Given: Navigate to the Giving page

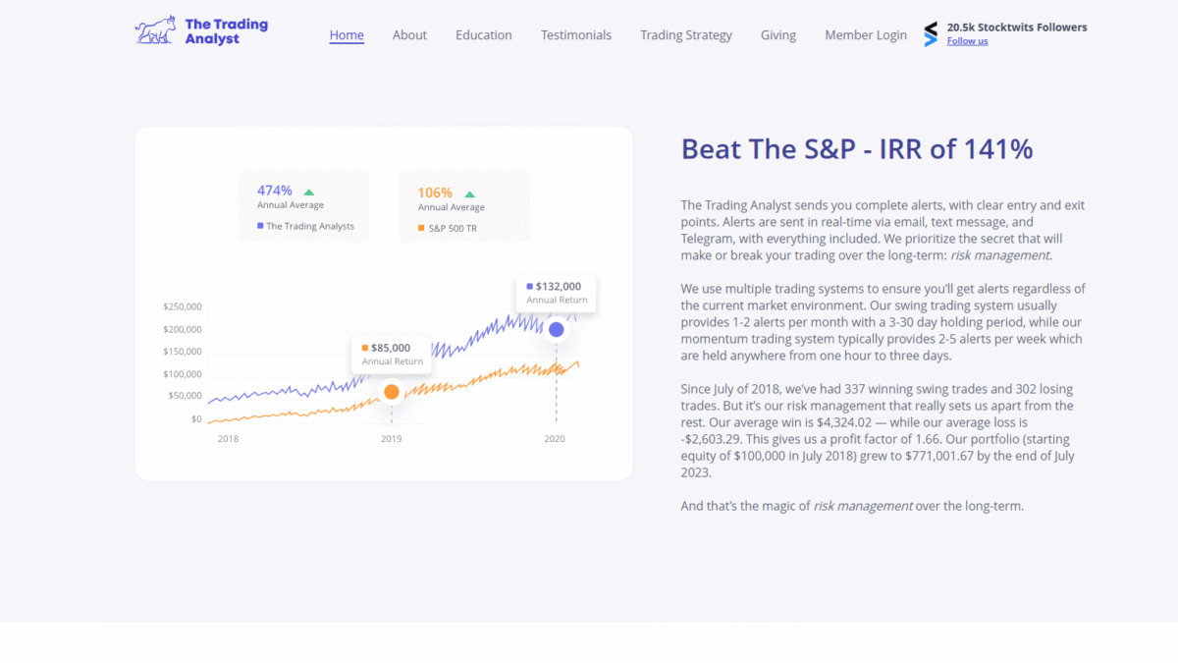Looking at the screenshot, I should coord(778,35).
